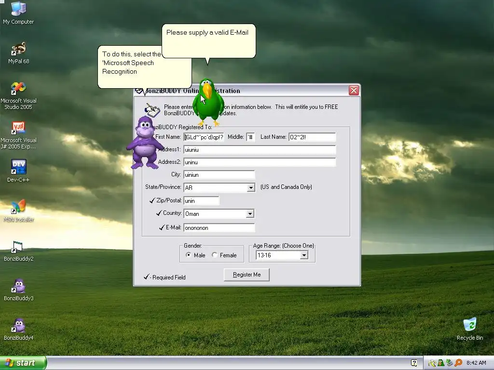
Task: Click the banana tray icon
Action: 432,363
